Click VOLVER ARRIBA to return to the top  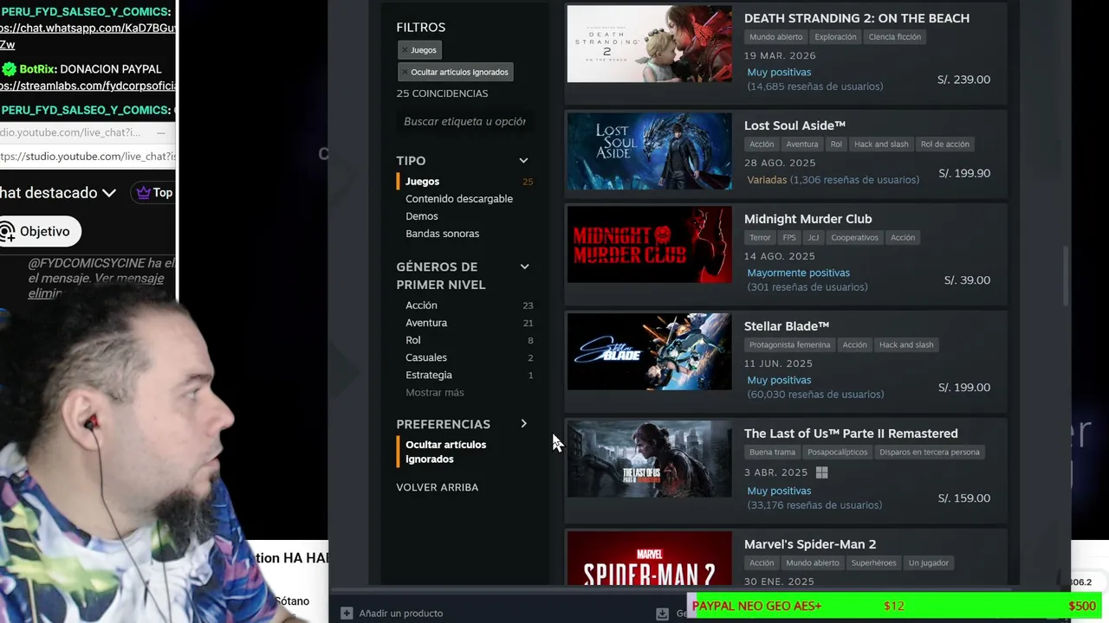click(437, 487)
